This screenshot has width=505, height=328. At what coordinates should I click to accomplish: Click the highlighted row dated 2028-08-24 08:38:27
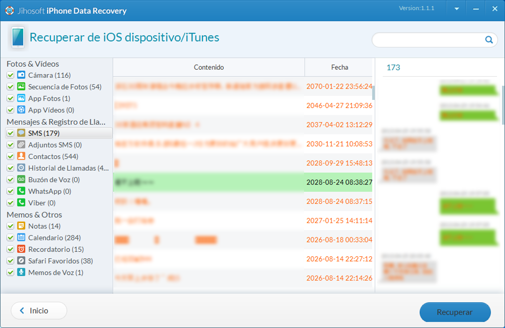tap(243, 182)
